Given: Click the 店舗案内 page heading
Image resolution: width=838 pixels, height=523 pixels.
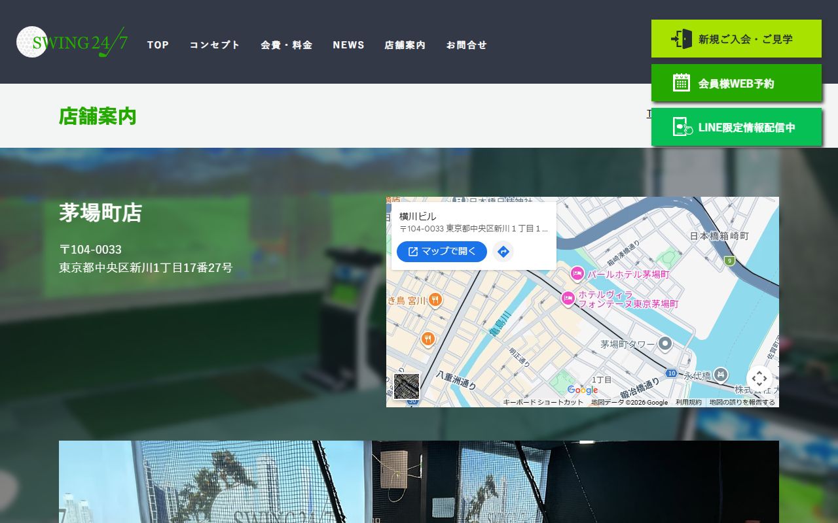Looking at the screenshot, I should click(x=98, y=116).
